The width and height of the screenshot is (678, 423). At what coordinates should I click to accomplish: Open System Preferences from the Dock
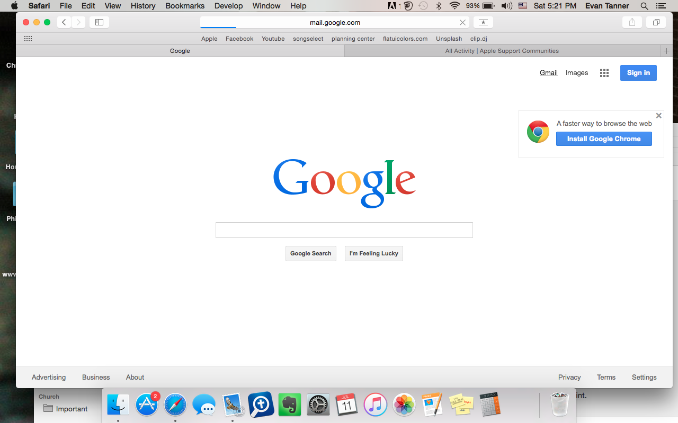click(318, 405)
